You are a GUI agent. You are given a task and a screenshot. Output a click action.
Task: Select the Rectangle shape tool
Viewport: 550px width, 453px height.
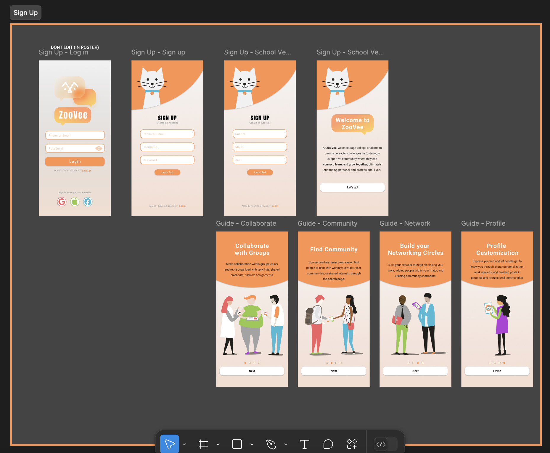point(237,444)
